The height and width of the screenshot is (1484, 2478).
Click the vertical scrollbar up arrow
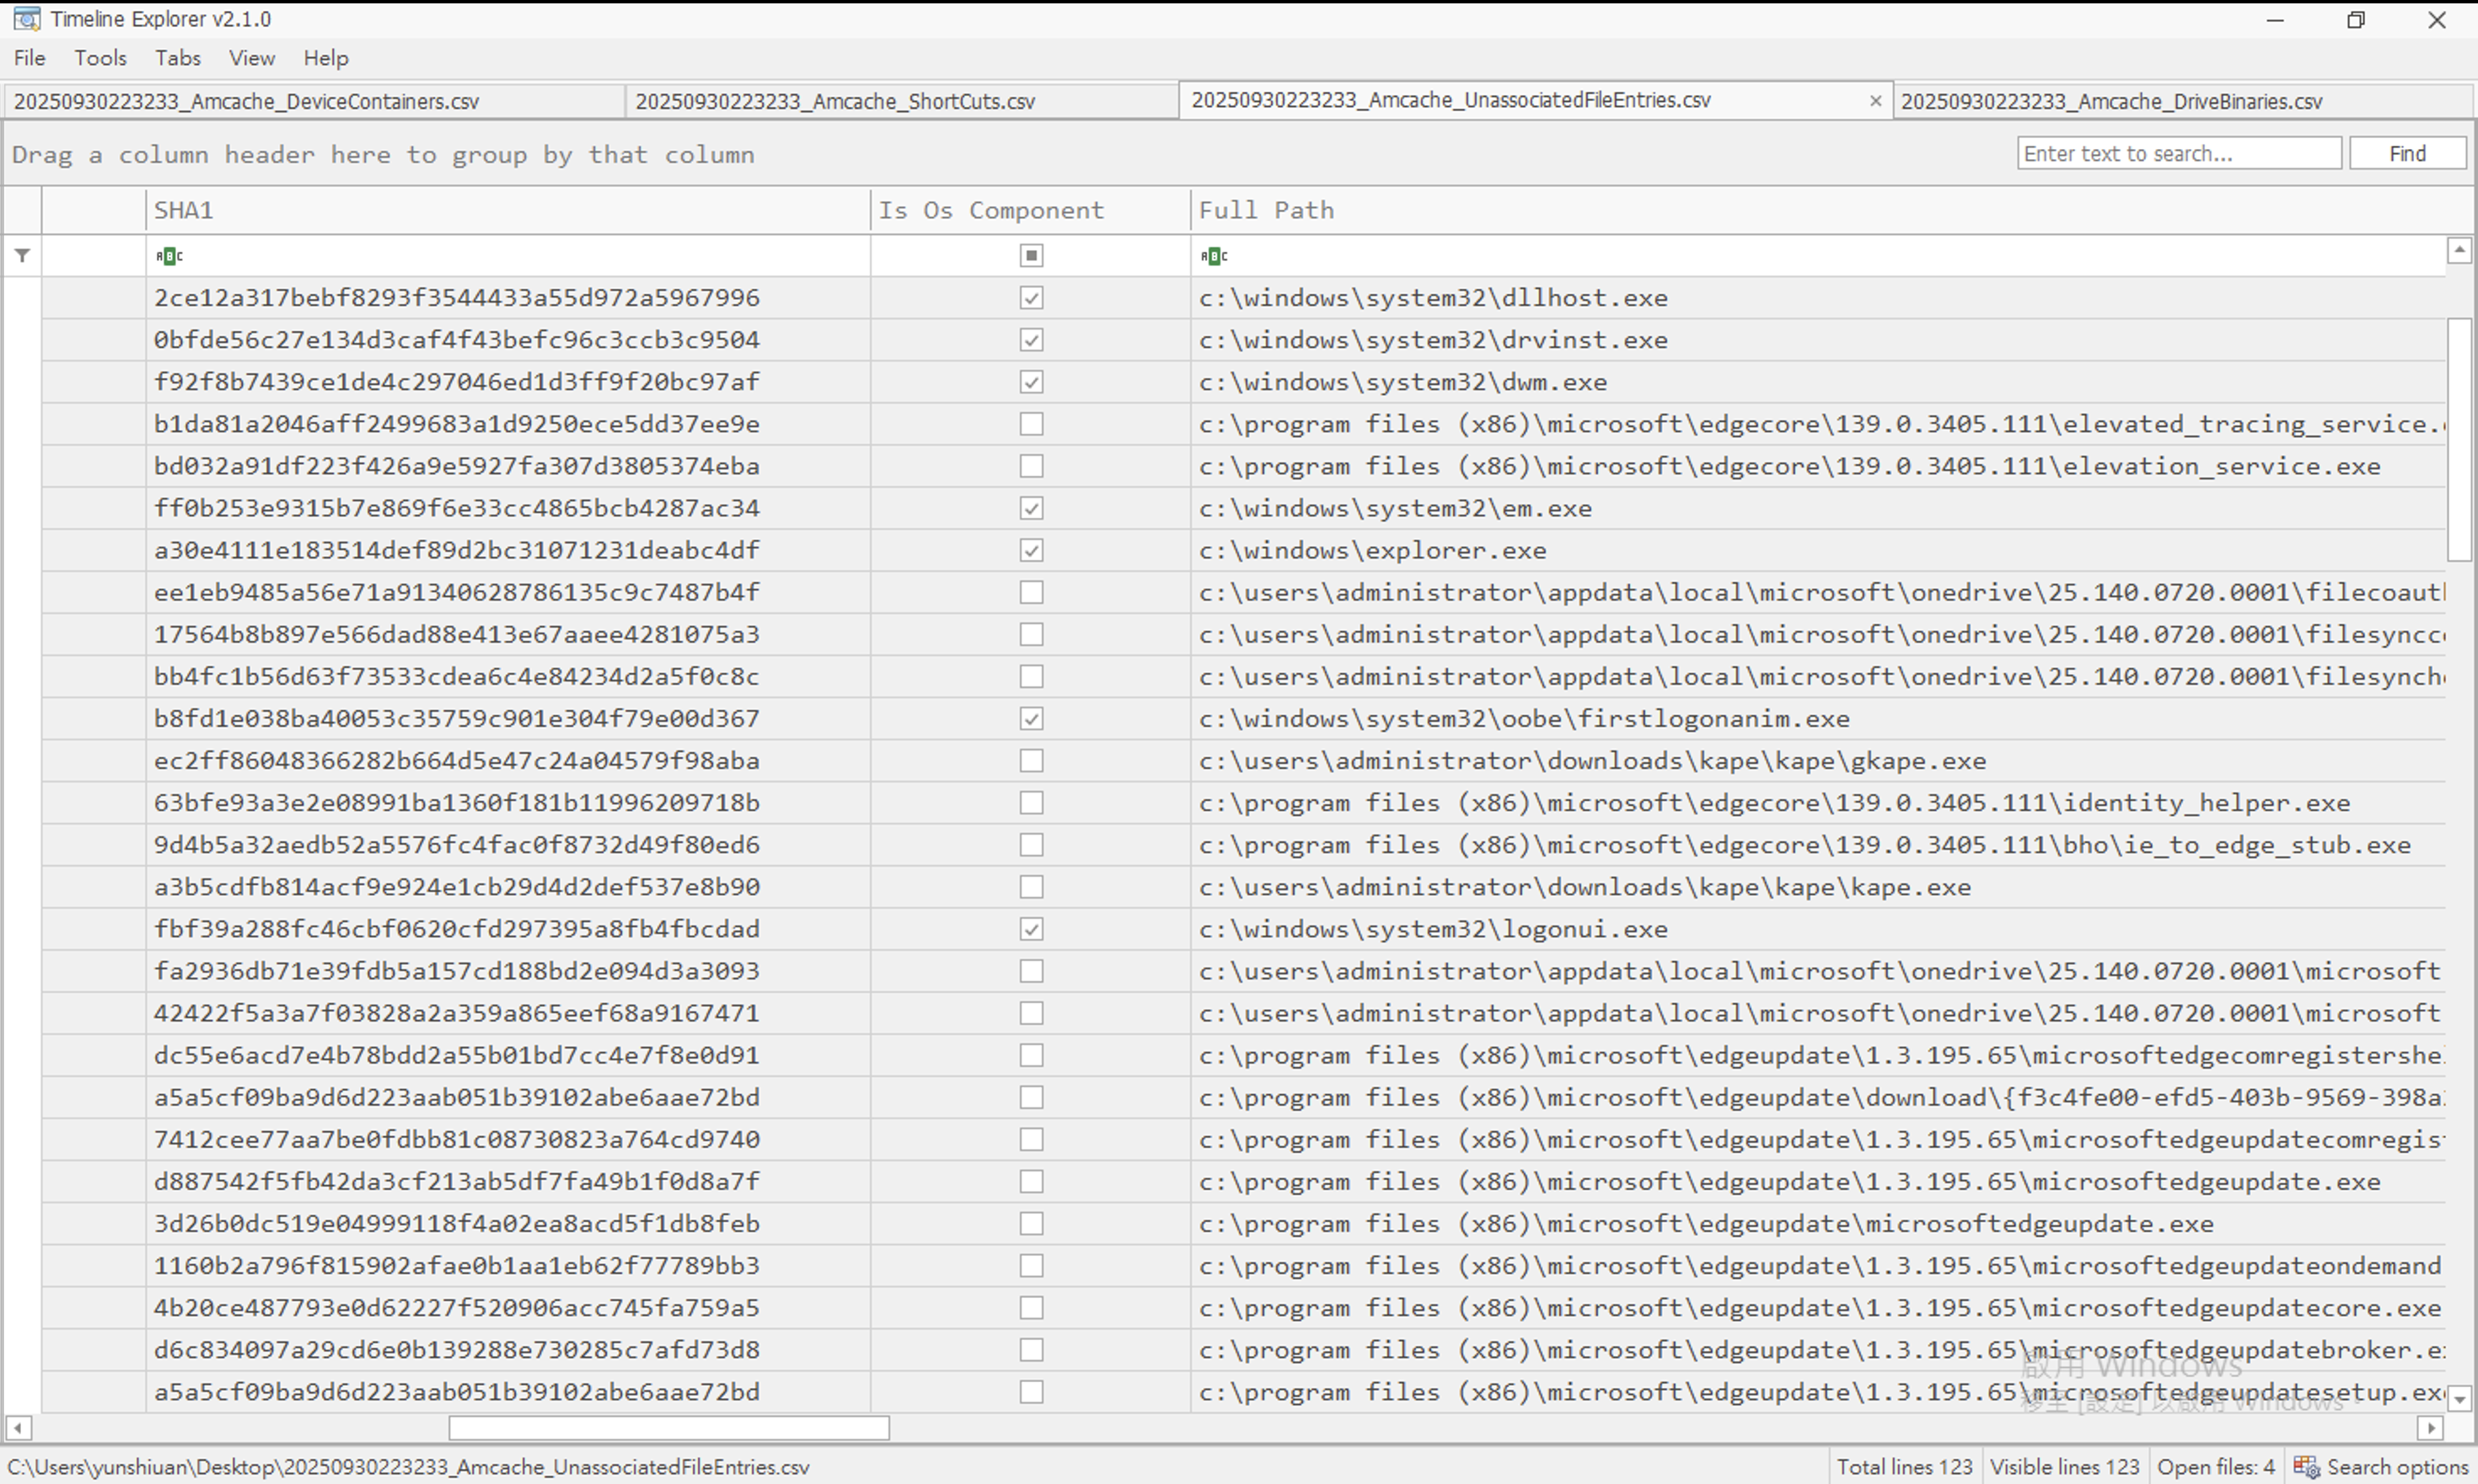click(2459, 250)
